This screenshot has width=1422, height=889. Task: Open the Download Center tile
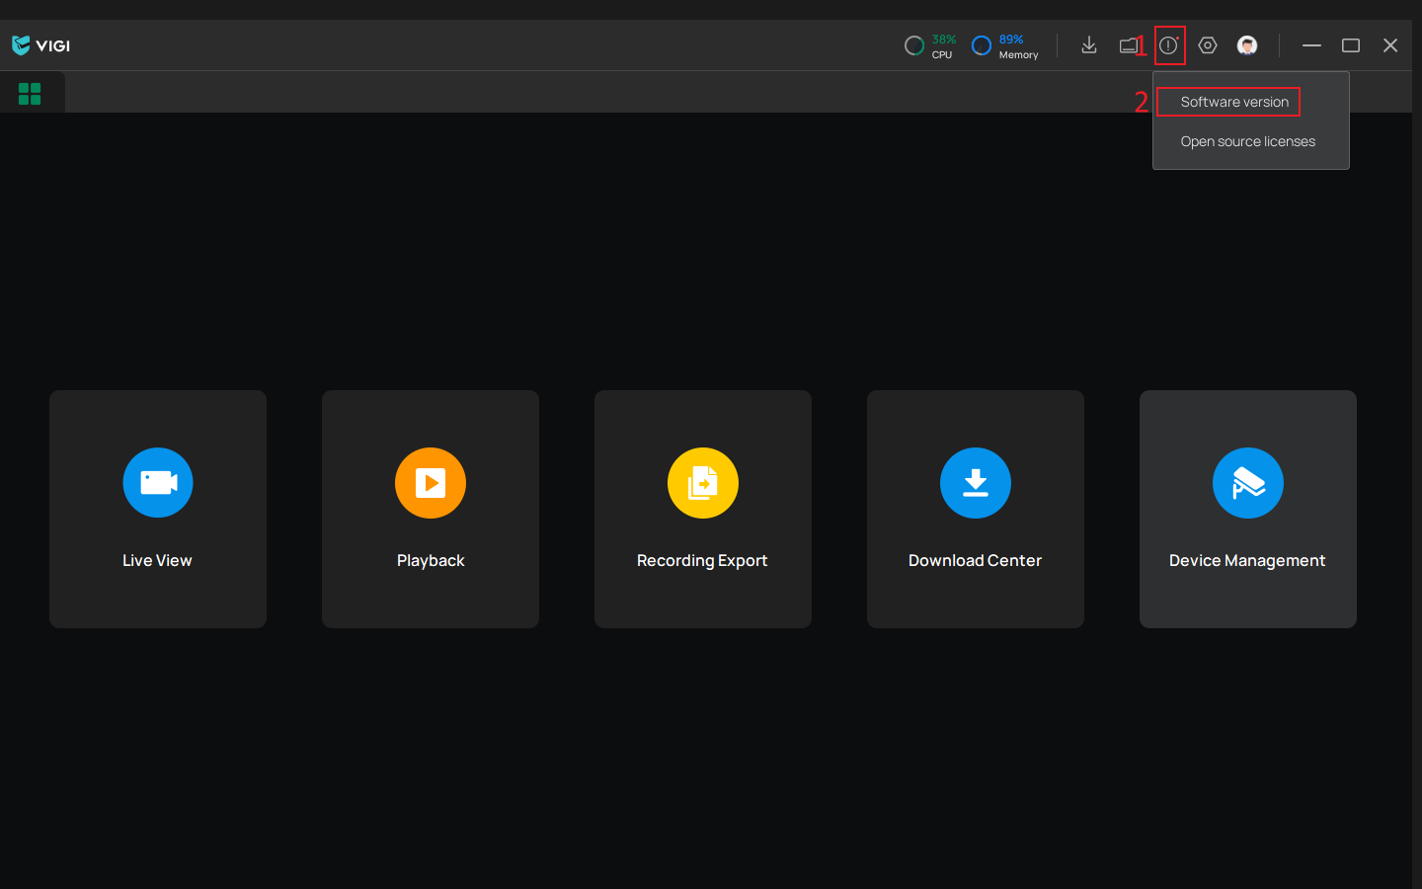[x=976, y=509]
